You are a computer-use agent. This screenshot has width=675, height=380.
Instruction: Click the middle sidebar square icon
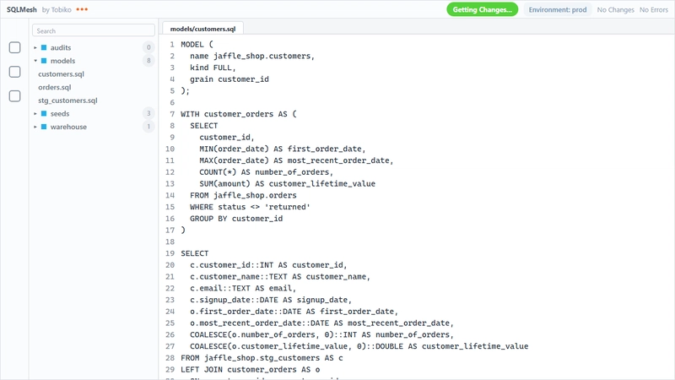pos(14,72)
